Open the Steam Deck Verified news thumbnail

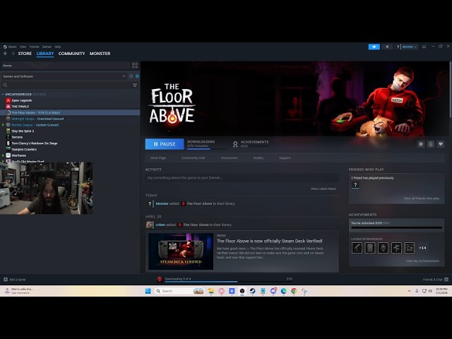(181, 251)
